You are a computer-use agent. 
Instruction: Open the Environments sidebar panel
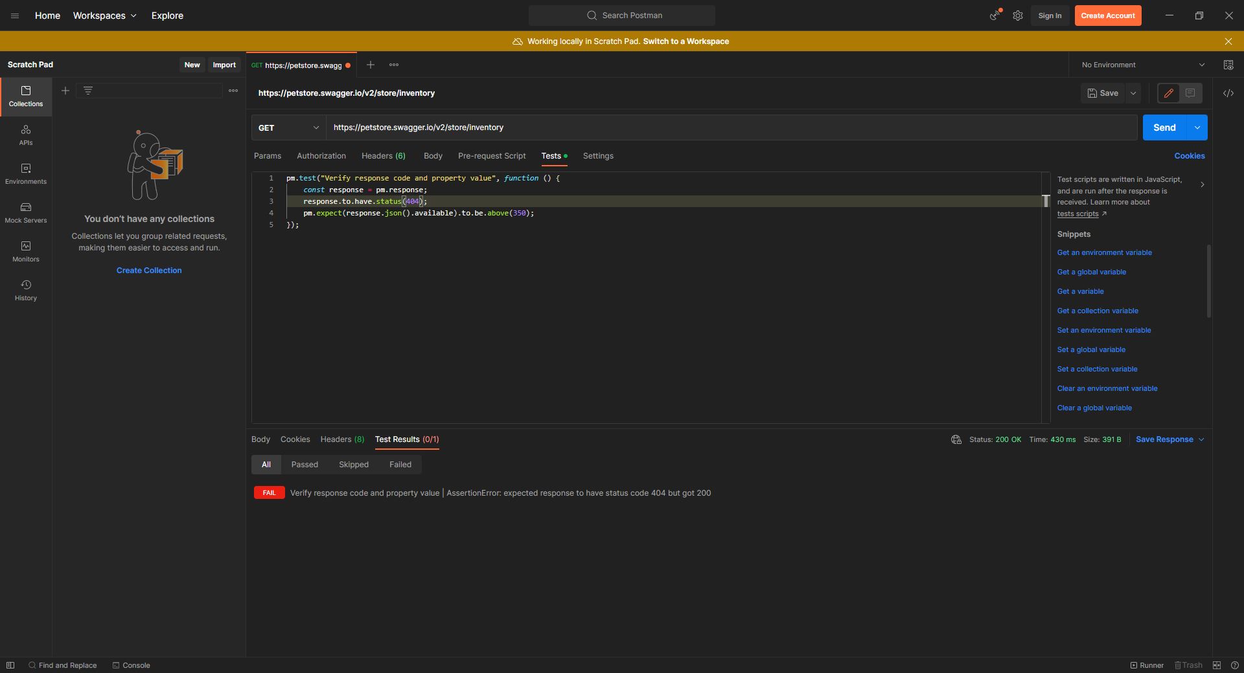(x=26, y=174)
